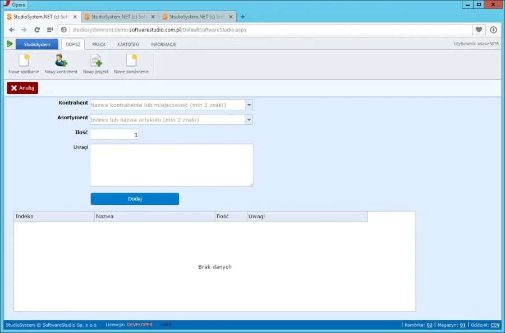505x333 pixels.
Task: Open the Opera menu button
Action: 15,4
